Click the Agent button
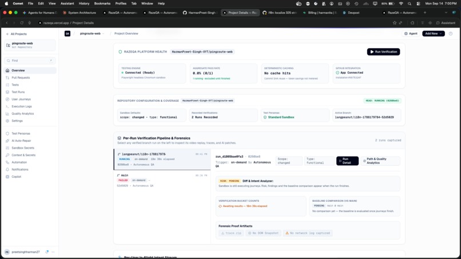Screen dimensions: 461x259 [411, 34]
